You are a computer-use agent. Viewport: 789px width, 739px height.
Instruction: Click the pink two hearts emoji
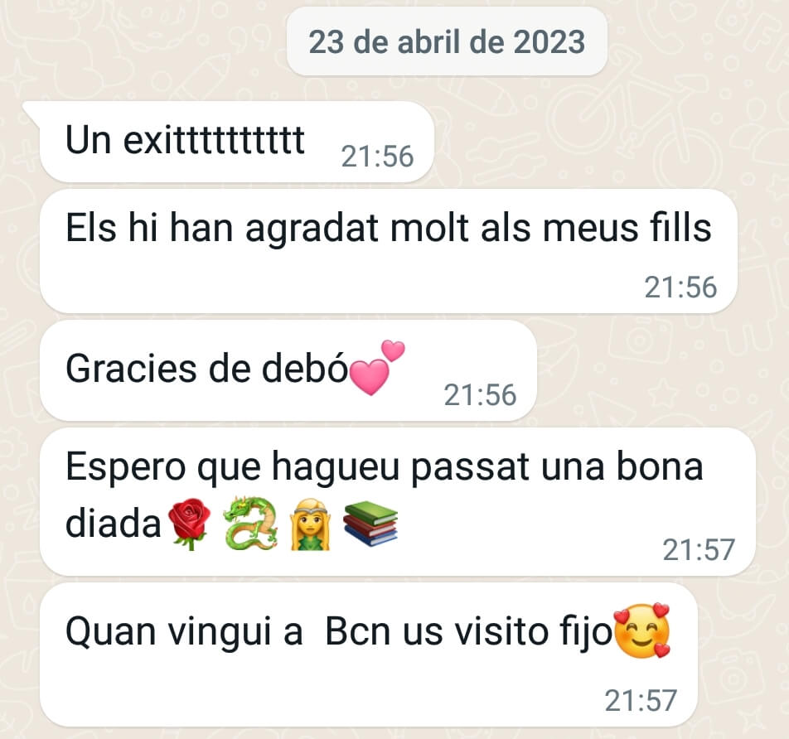(377, 368)
